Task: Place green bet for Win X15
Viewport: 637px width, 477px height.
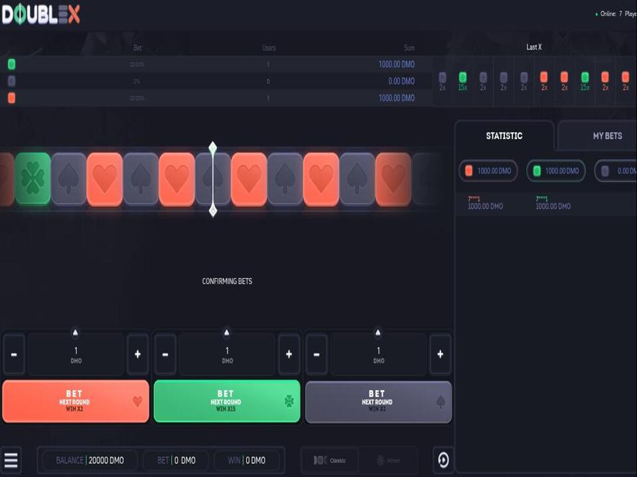Action: [x=227, y=401]
